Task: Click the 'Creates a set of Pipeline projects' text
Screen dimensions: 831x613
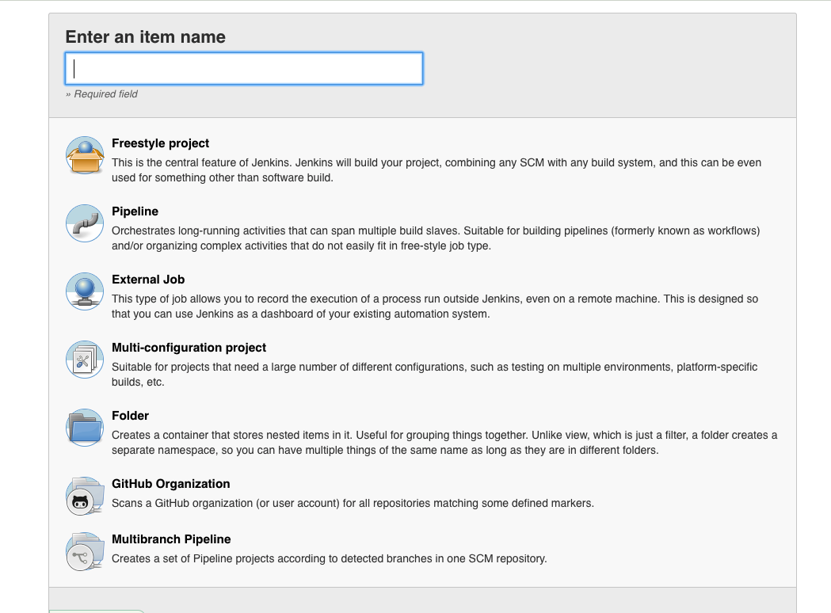Action: tap(329, 558)
